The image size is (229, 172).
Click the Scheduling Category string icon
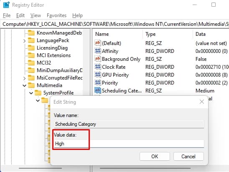tap(98, 90)
